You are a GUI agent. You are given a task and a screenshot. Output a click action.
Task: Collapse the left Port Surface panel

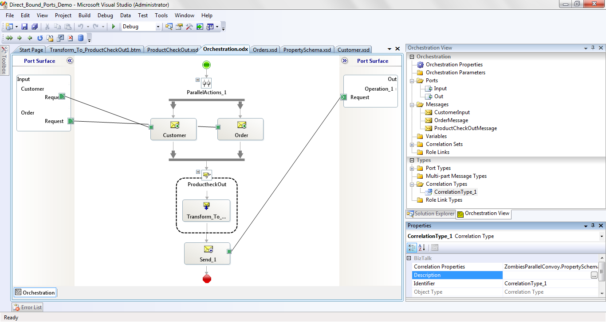click(69, 61)
